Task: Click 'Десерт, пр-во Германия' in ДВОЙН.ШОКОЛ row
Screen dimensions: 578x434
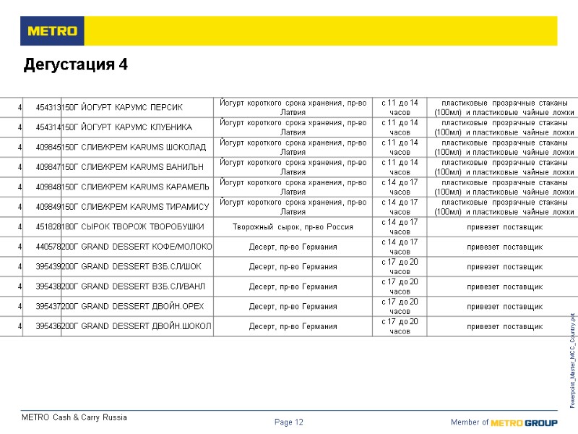Action: (x=293, y=327)
